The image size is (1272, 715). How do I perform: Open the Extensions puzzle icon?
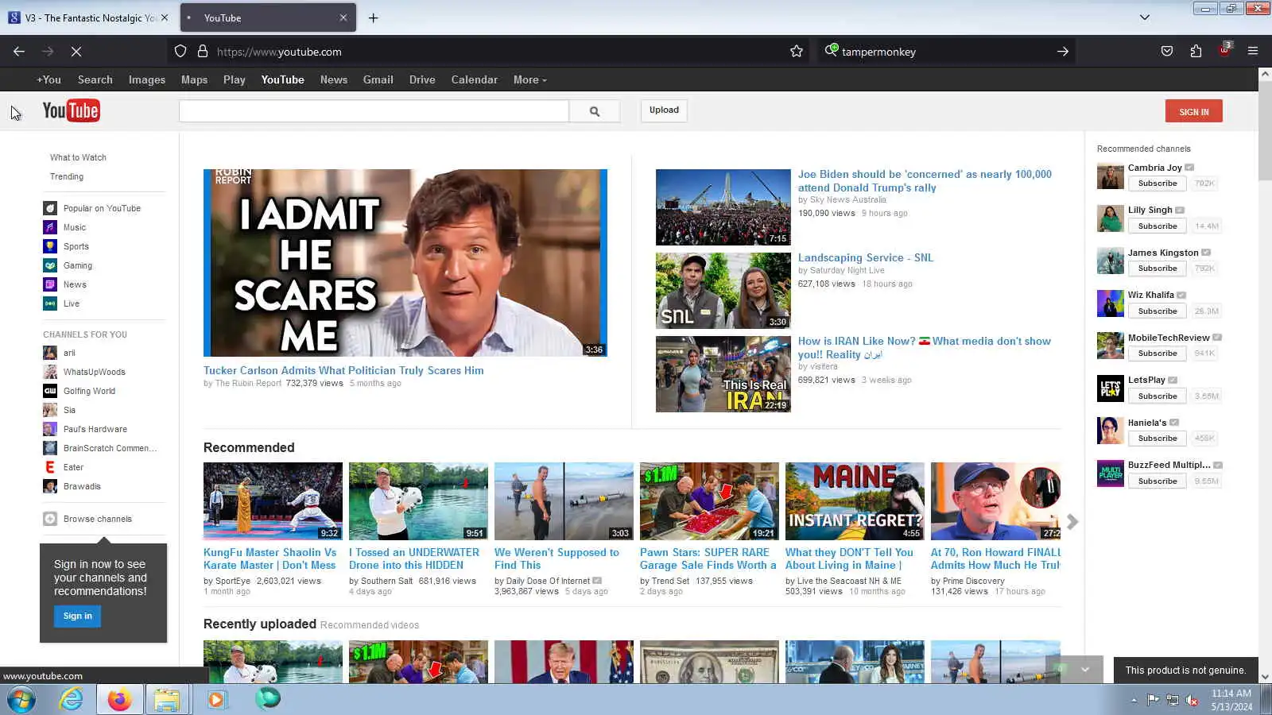(x=1196, y=52)
